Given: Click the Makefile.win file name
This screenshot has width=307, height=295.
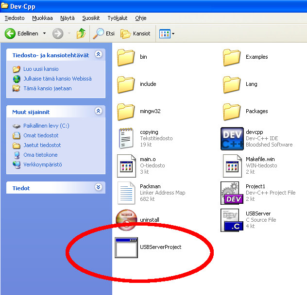Looking at the screenshot, I should tap(260, 159).
